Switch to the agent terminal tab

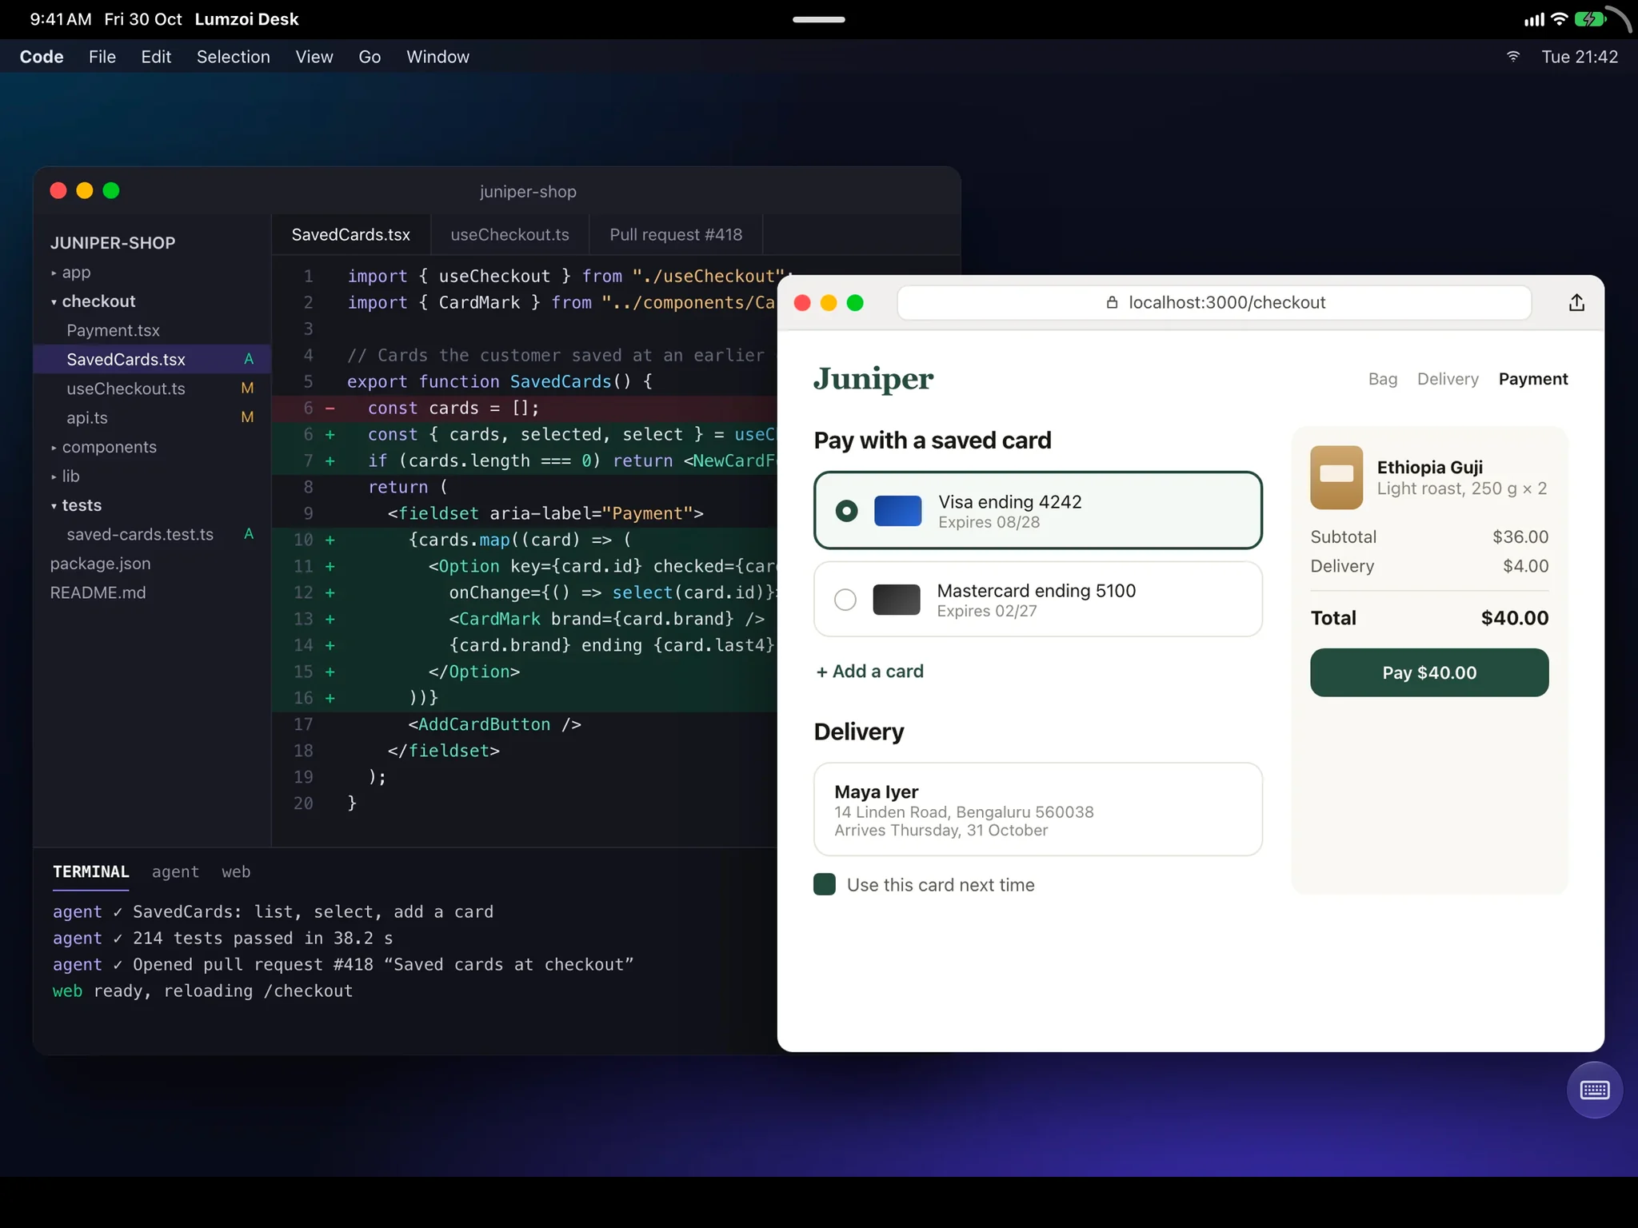pyautogui.click(x=175, y=871)
